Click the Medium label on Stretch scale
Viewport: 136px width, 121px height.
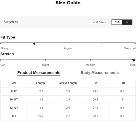pyautogui.click(x=91, y=65)
